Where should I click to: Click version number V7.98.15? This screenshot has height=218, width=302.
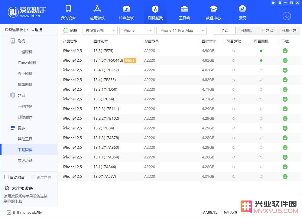[210, 213]
